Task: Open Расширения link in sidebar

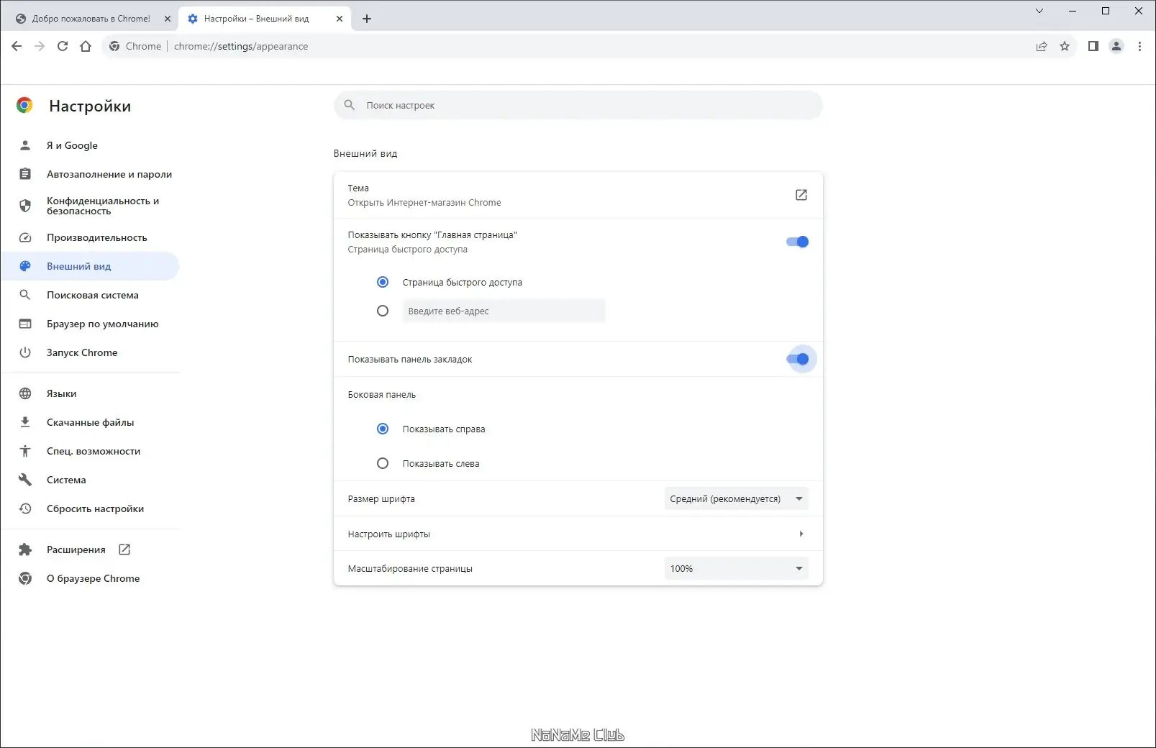Action: point(90,549)
